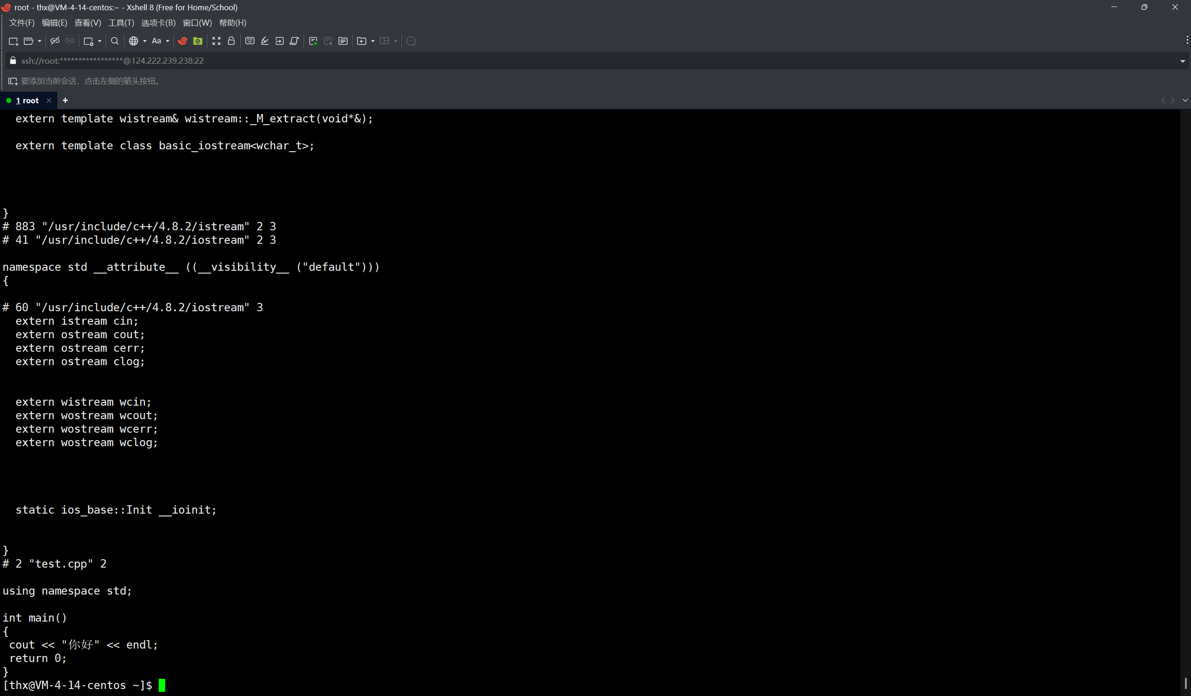Click the add current session arrow button
1191x696 pixels.
click(x=13, y=81)
